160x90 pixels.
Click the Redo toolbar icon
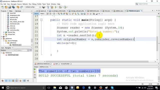(21, 7)
